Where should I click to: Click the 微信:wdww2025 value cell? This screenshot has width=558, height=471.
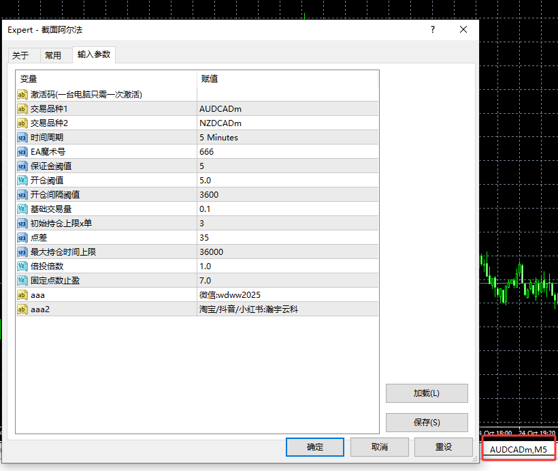pyautogui.click(x=288, y=295)
